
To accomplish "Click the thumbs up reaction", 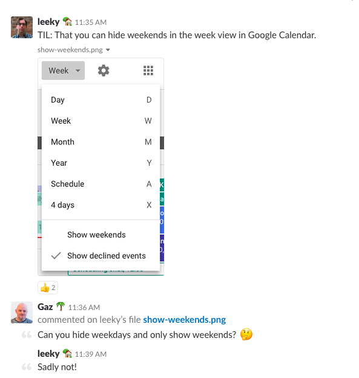I will click(x=48, y=288).
